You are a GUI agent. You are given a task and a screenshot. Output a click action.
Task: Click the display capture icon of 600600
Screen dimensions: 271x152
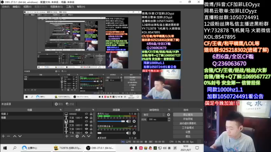(x=66, y=114)
